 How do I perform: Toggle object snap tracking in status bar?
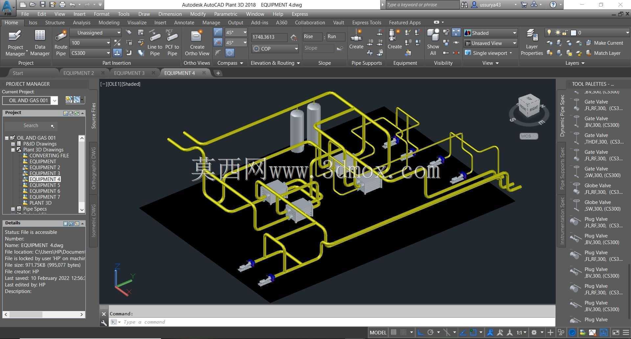[463, 332]
